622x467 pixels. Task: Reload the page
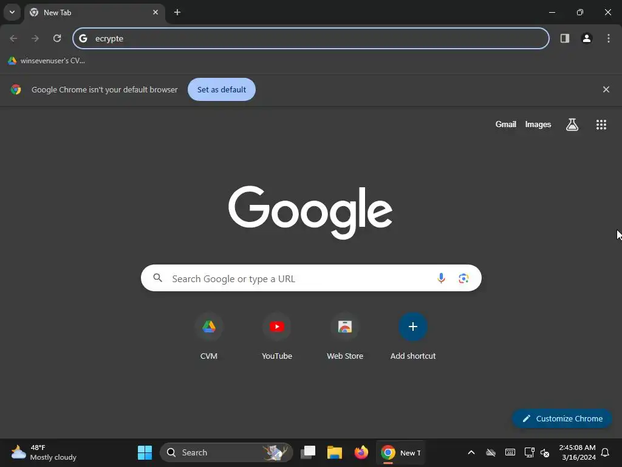[57, 38]
